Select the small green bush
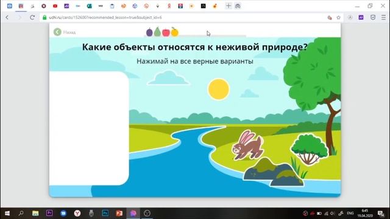The image size is (390, 219). tap(309, 150)
